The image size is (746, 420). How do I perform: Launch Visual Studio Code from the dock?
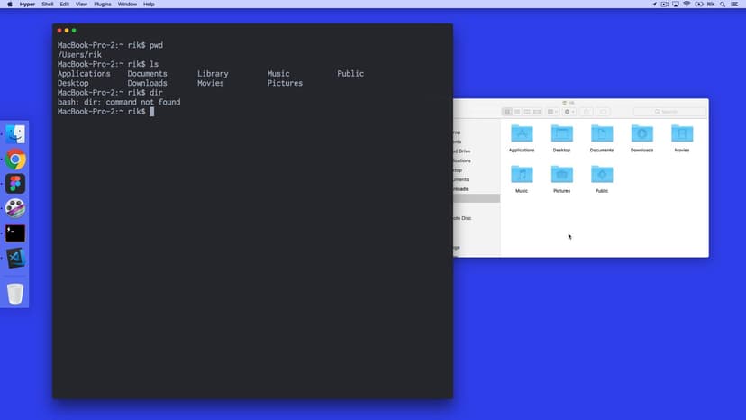coord(15,258)
